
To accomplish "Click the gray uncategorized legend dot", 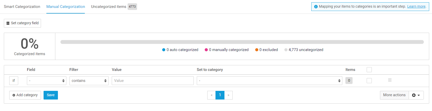I will (x=286, y=50).
